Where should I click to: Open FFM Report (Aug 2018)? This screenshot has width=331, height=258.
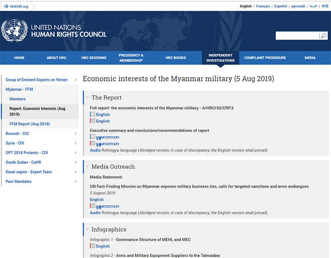[29, 124]
